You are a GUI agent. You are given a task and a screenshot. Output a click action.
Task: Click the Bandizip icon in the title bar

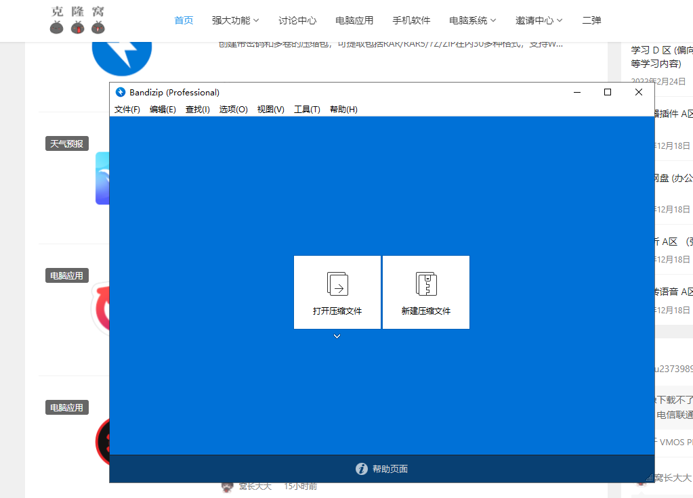coord(120,92)
